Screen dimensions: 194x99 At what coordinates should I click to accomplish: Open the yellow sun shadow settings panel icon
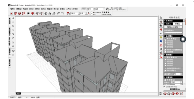[x=161, y=37]
